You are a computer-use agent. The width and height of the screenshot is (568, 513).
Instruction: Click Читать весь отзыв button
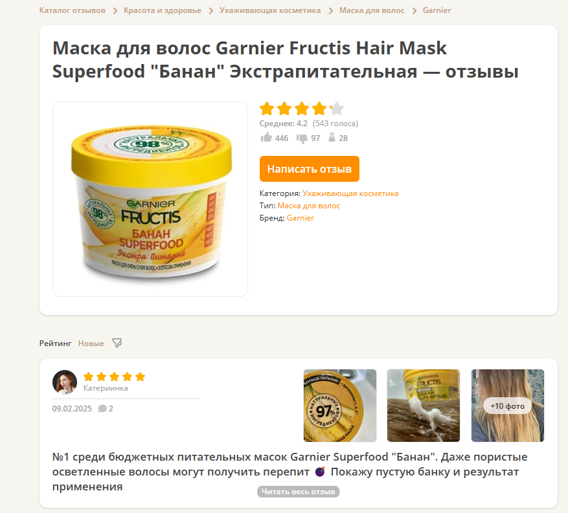pos(298,491)
